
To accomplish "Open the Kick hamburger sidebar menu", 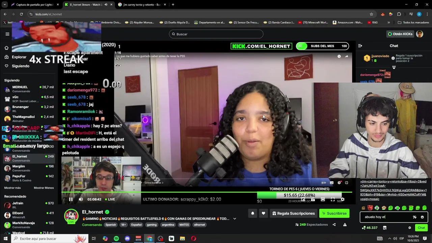I will (x=7, y=34).
